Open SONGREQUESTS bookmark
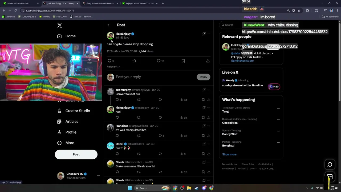Screen dimensions: 341x192 click(x=27, y=17)
